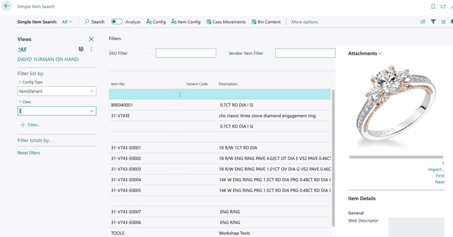Click Reset filters link

[29, 153]
